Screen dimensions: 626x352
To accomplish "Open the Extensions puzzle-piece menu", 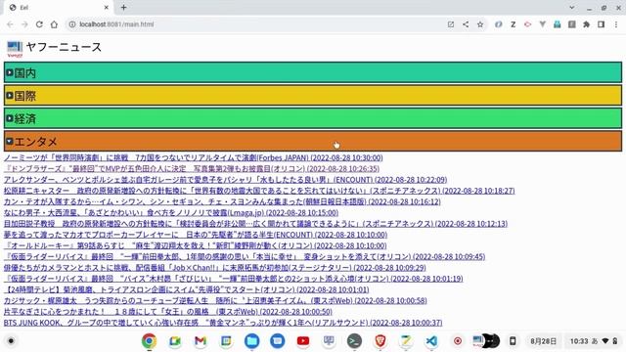I will pos(587,24).
